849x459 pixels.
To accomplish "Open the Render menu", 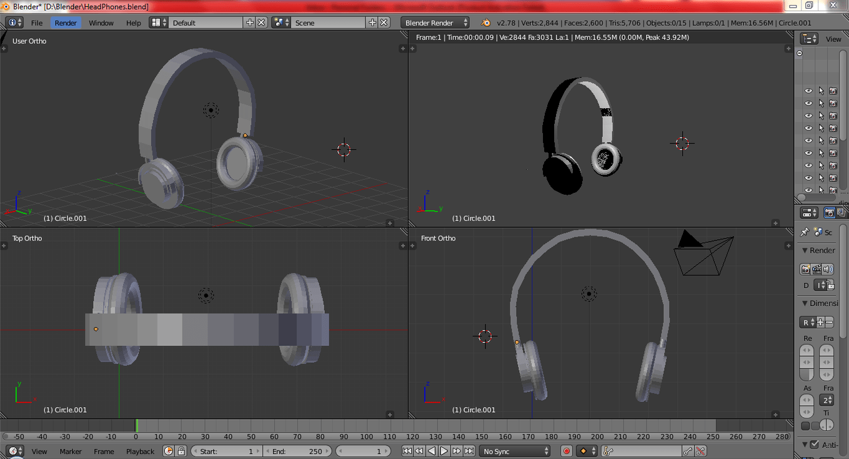I will (x=66, y=23).
